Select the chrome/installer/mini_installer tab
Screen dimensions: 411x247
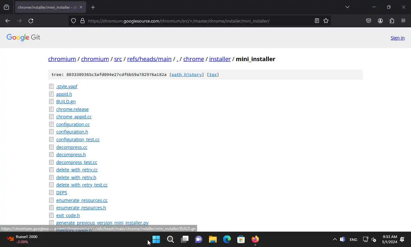point(50,7)
